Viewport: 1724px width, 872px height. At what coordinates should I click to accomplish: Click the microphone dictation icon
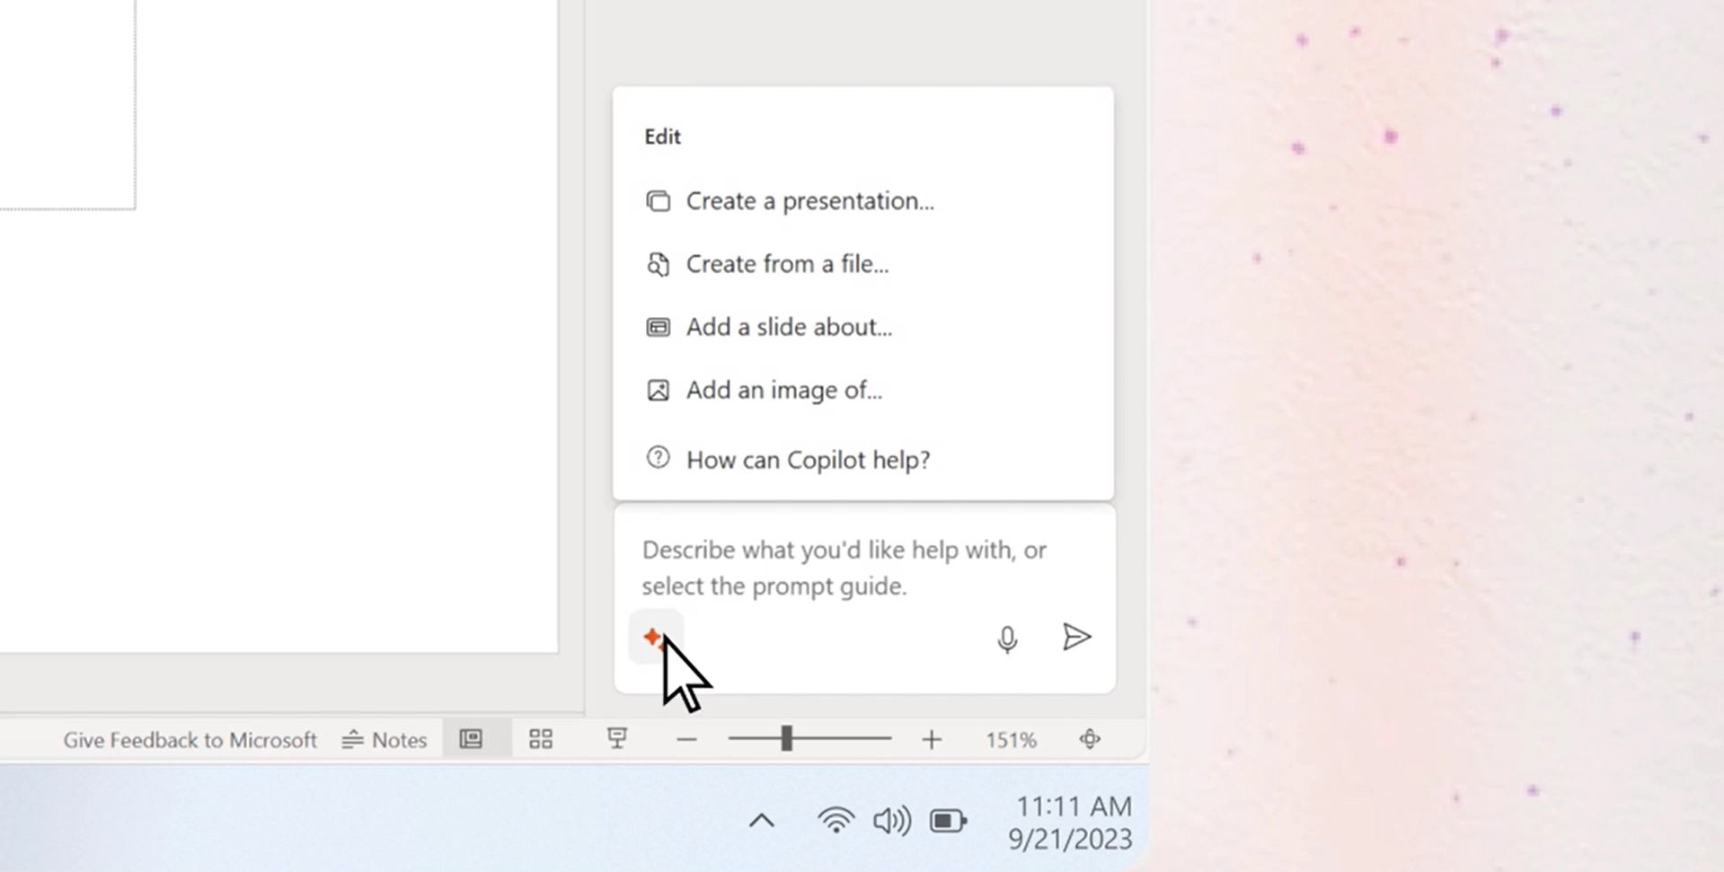coord(1007,639)
